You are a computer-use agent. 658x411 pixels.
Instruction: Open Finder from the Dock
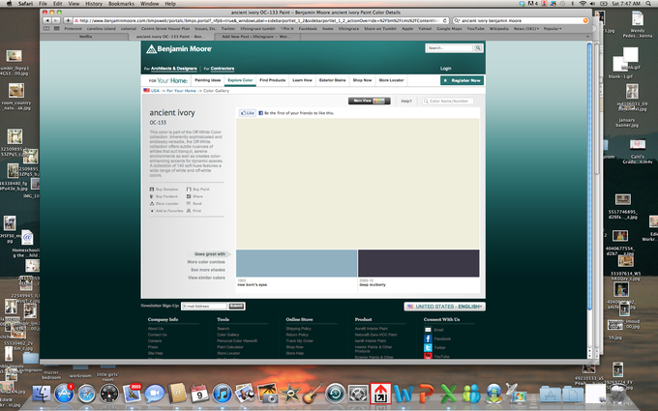click(42, 395)
